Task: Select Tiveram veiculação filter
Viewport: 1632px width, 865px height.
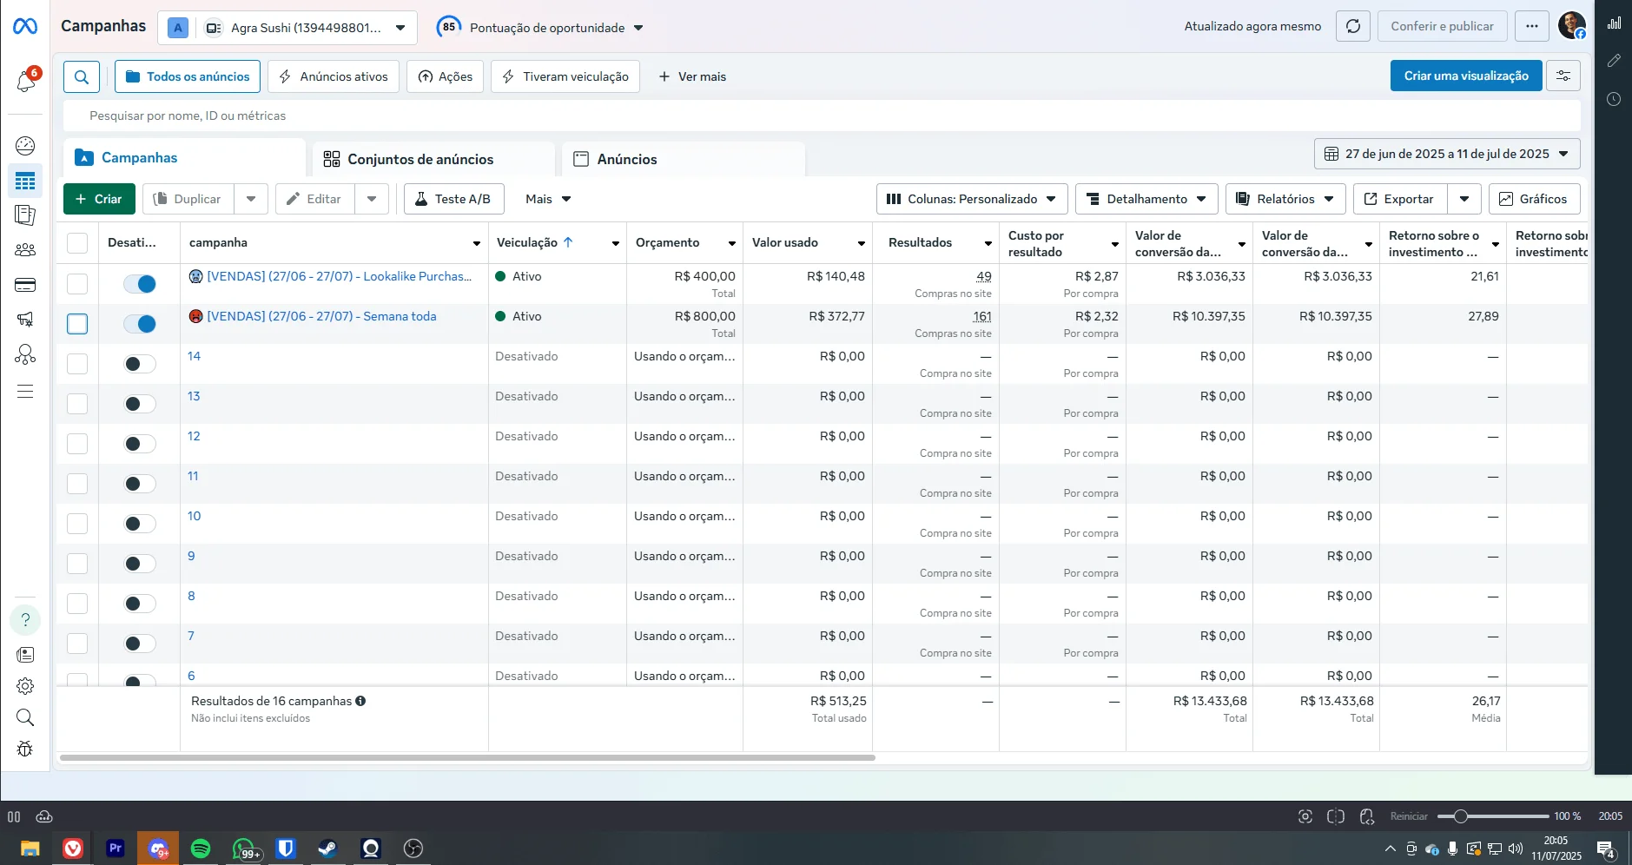Action: point(565,76)
